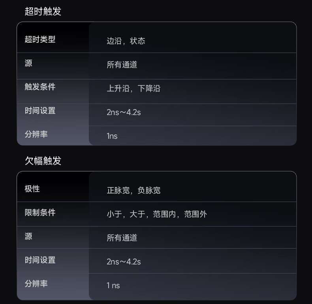Click the 边沿，状态 value

[126, 41]
